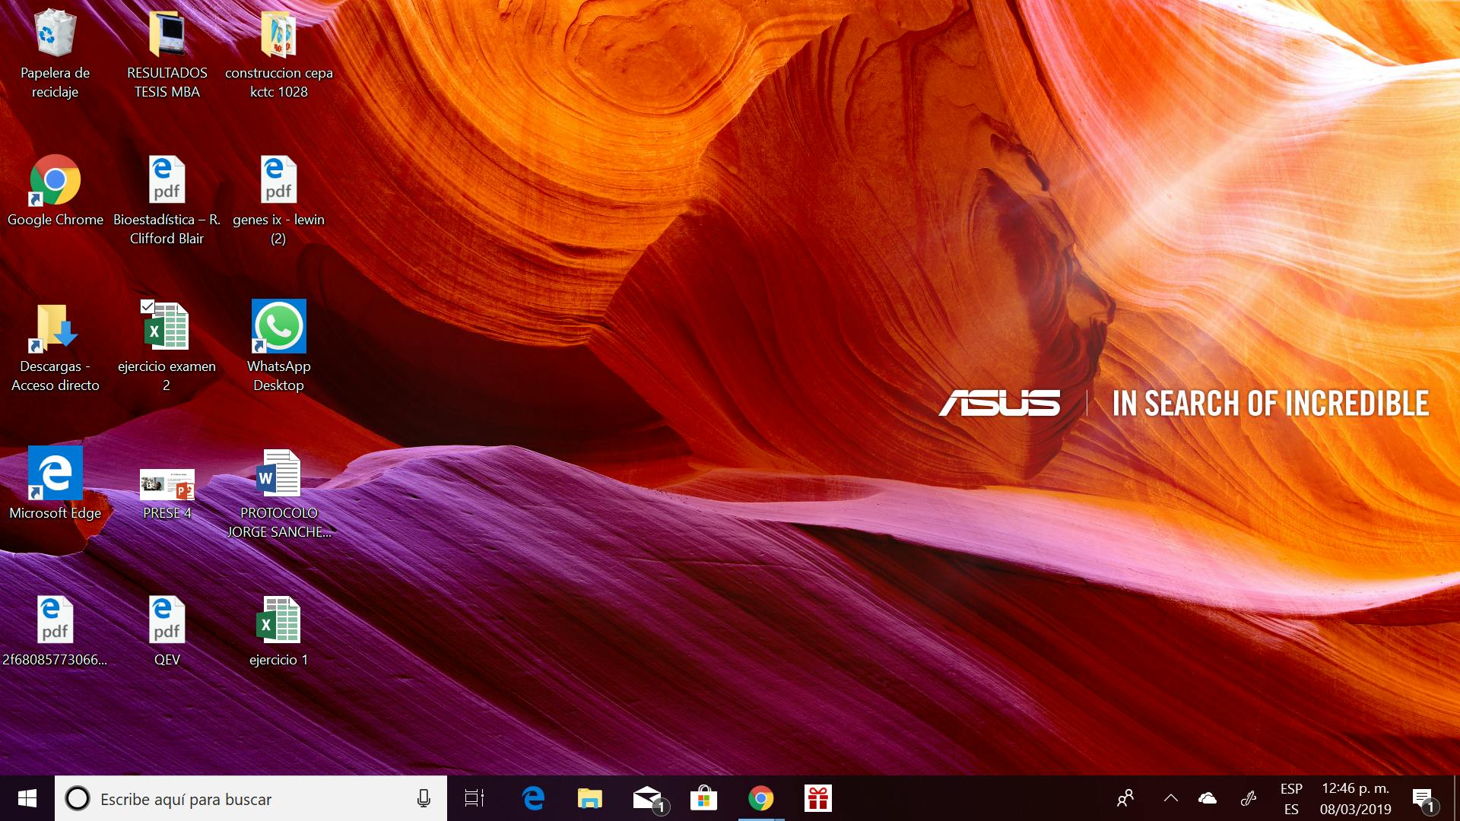The image size is (1460, 821).
Task: Select the Descargas - Acceso directo shortcut
Action: pyautogui.click(x=55, y=347)
